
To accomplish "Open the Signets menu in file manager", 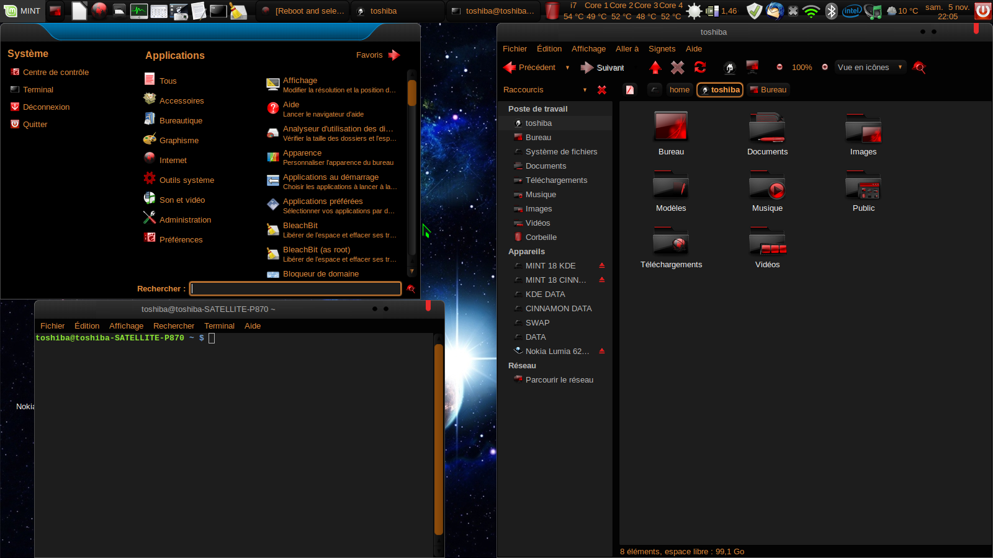I will [x=662, y=49].
